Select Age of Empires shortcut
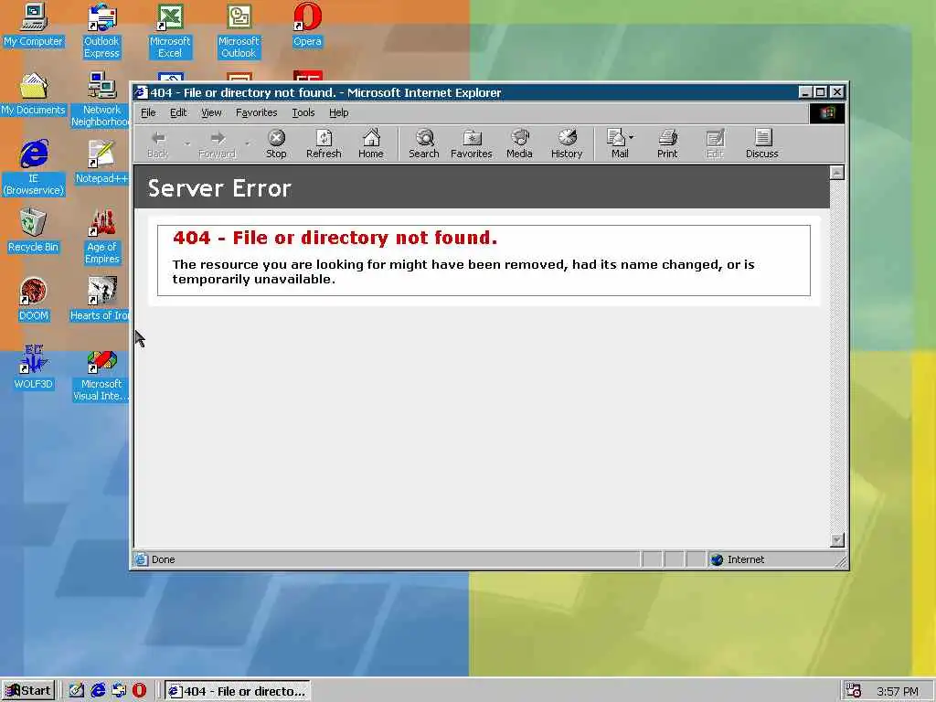Viewport: 936px width, 702px height. (x=101, y=237)
